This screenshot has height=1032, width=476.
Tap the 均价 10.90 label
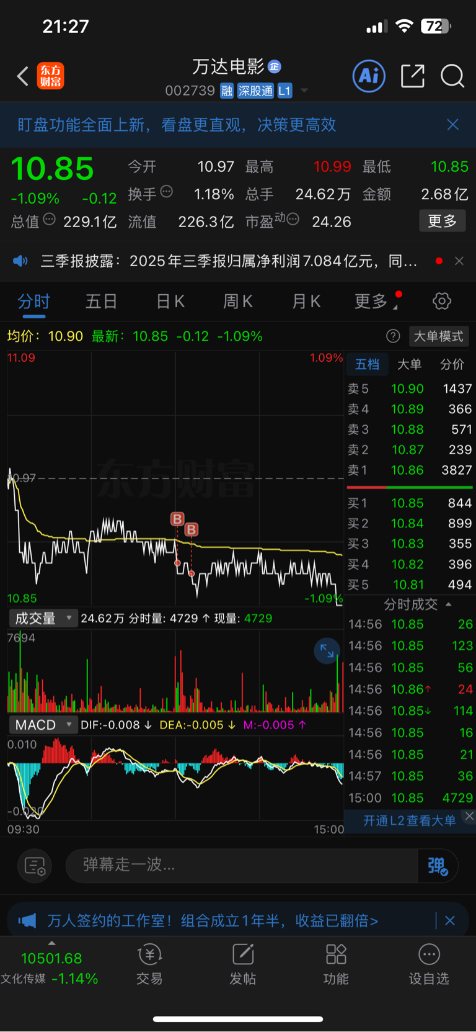coord(45,336)
